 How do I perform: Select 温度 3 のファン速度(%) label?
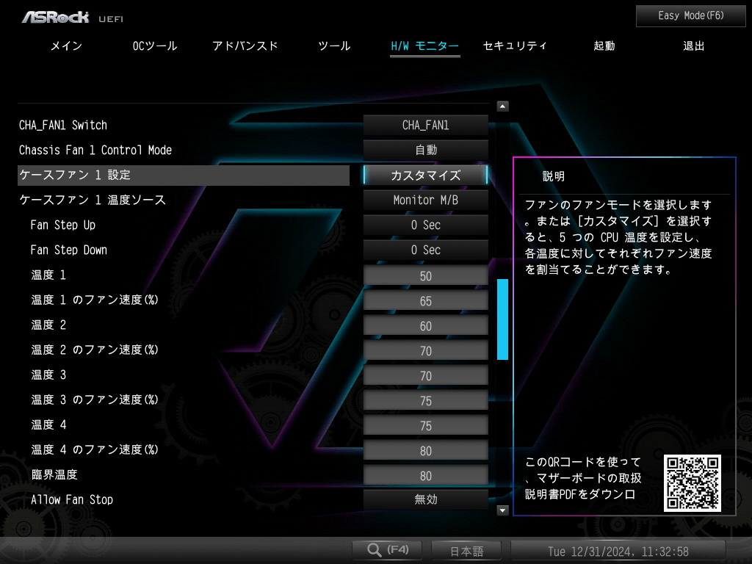(95, 399)
